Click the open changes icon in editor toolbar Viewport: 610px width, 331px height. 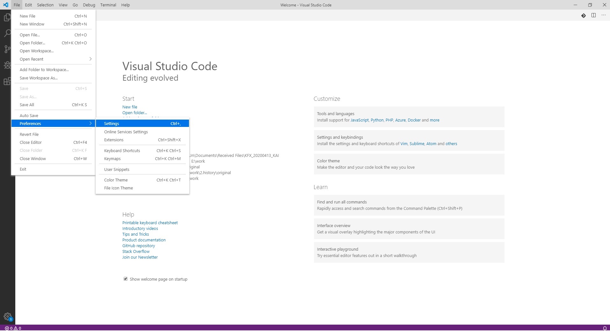click(x=583, y=15)
